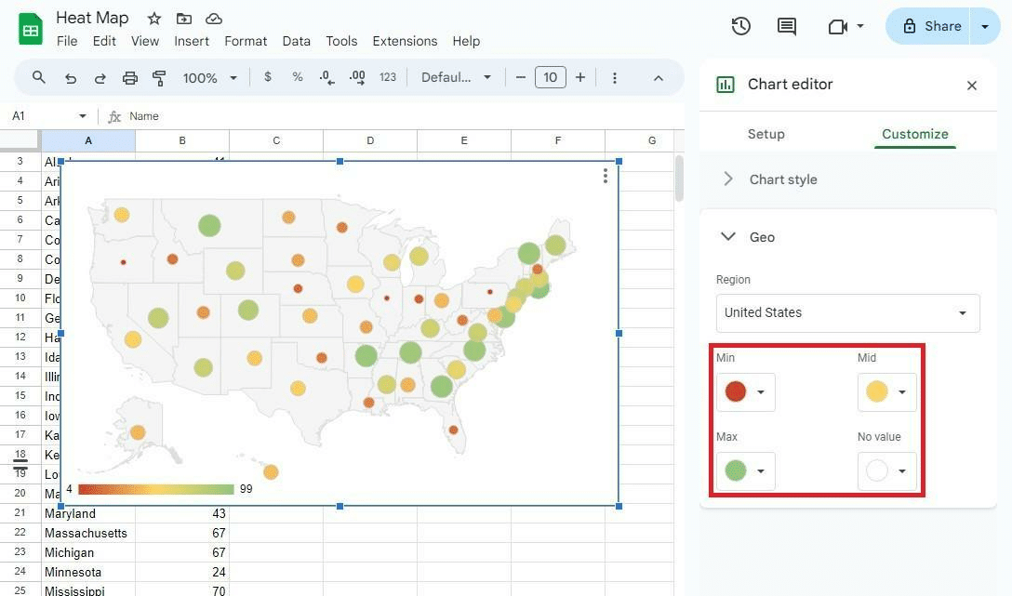Decrease font size with minus

[520, 77]
